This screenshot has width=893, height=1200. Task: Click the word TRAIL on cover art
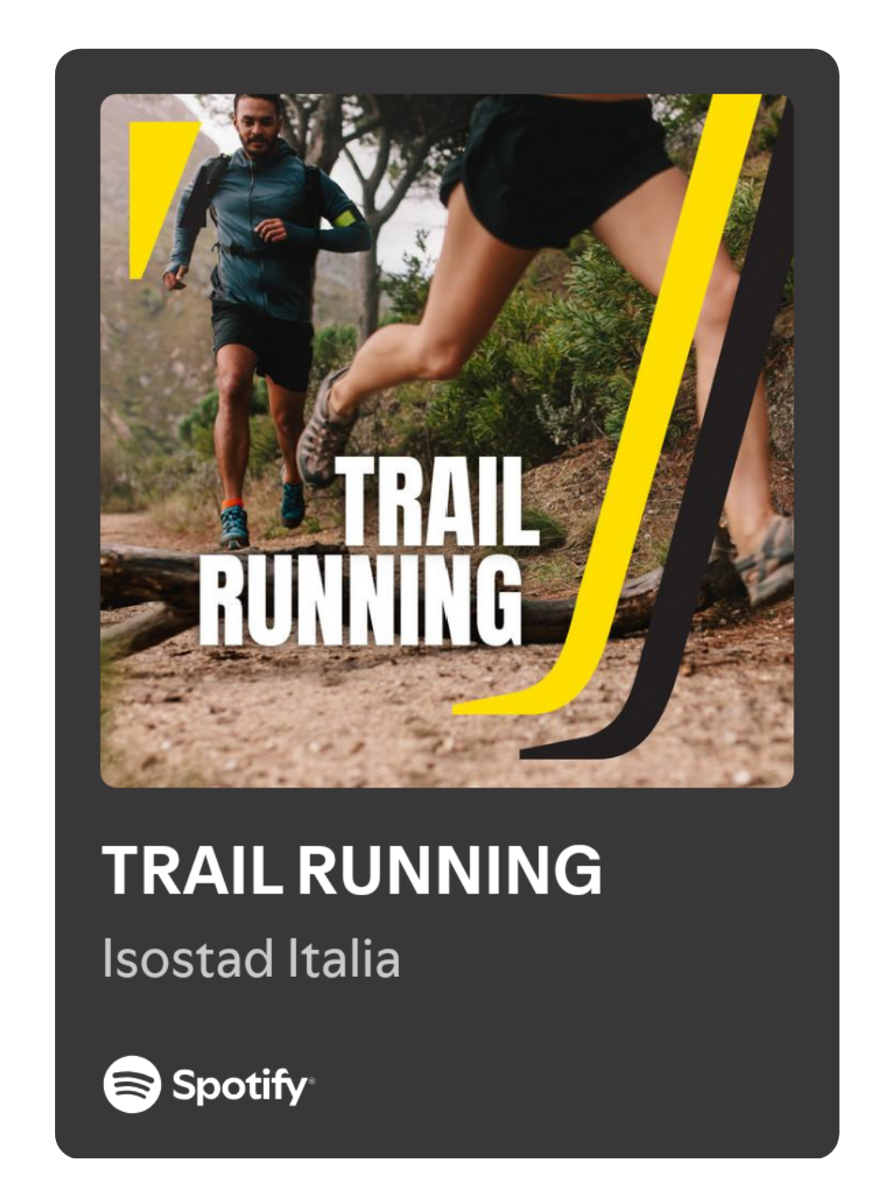[x=438, y=504]
